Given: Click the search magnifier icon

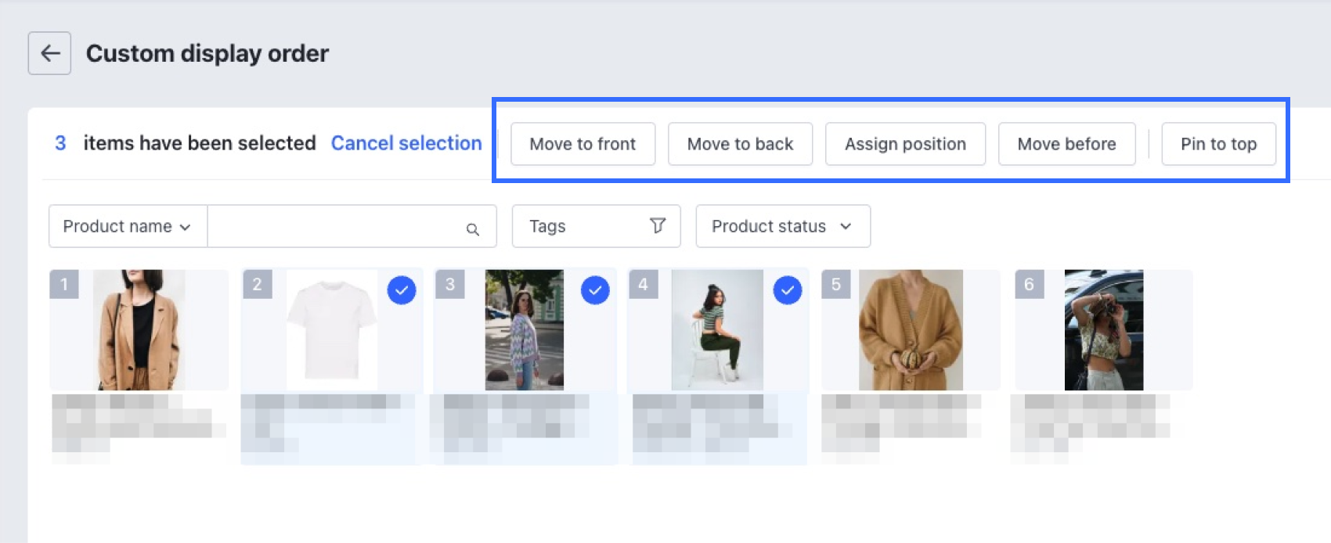Looking at the screenshot, I should coord(472,229).
